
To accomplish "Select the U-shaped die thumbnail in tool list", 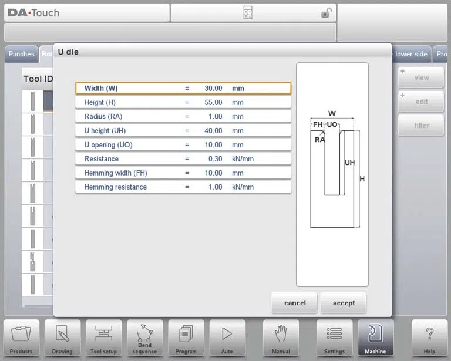I will click(x=33, y=216).
